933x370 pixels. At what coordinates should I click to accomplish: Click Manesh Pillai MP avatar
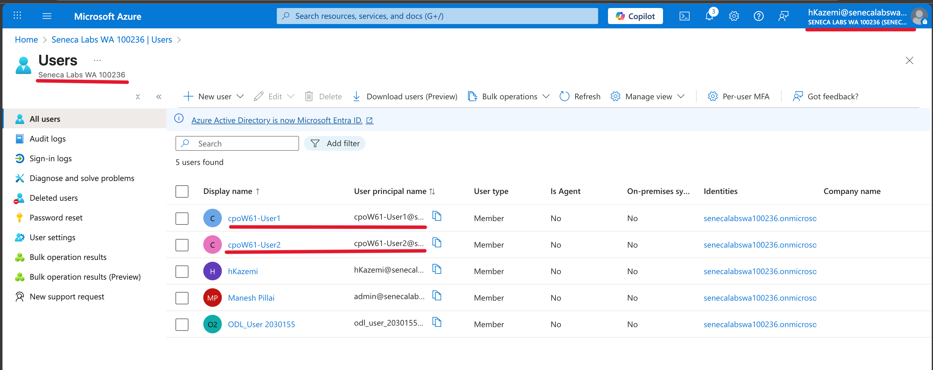tap(212, 298)
